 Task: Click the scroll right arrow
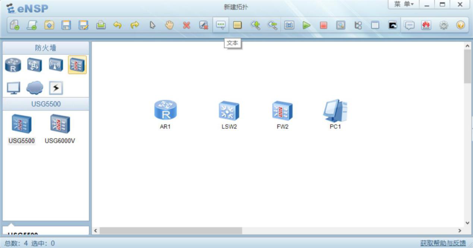coord(460,230)
